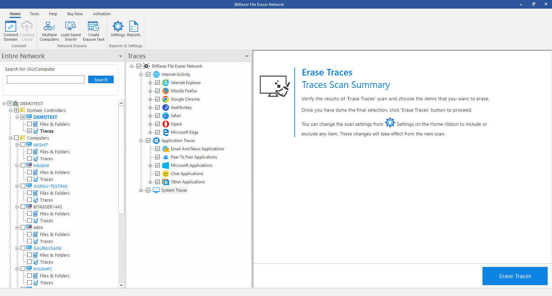
Task: Expand the System Traces node
Action: pos(141,190)
